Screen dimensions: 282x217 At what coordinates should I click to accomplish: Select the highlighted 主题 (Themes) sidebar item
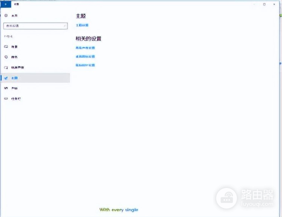pos(35,78)
